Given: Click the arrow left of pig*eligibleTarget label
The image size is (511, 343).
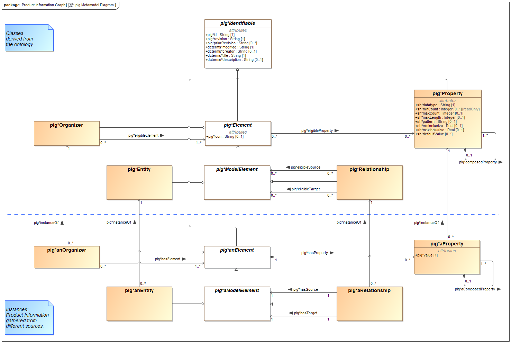Looking at the screenshot, I should [x=289, y=189].
